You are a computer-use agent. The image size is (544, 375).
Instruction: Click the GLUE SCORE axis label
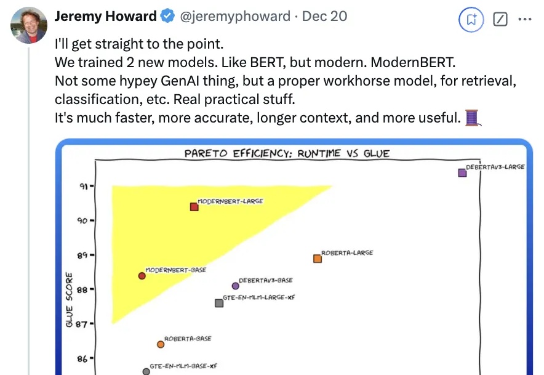point(70,299)
